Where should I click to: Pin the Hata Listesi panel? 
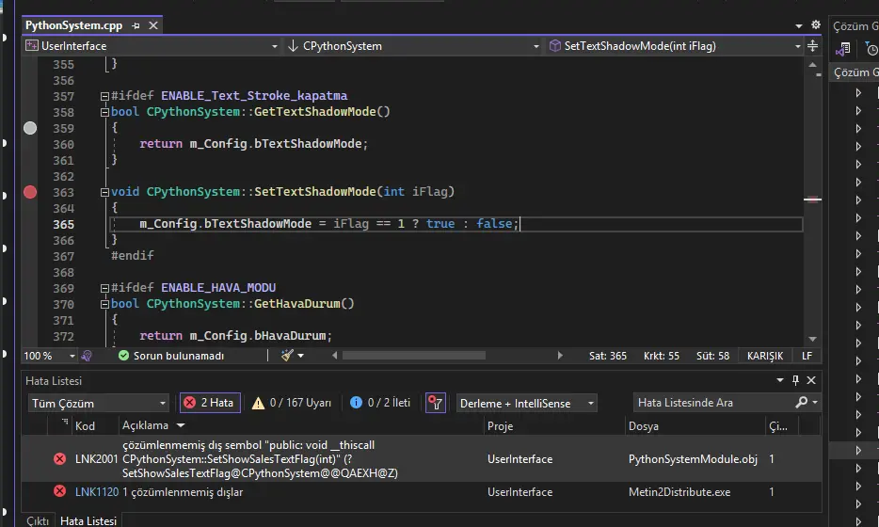click(x=795, y=380)
